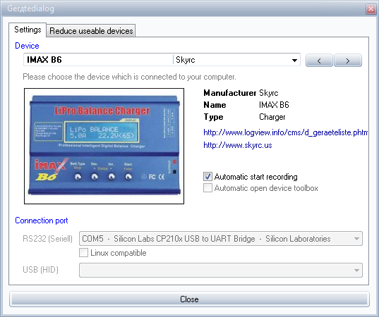Close the dialog with the red X
The height and width of the screenshot is (317, 379).
[x=371, y=9]
